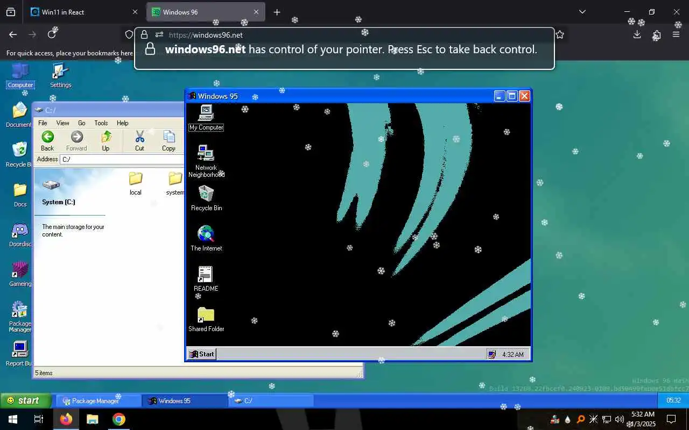Screen dimensions: 689x430
Task: Click the Windows 95 Start button
Action: 202,354
